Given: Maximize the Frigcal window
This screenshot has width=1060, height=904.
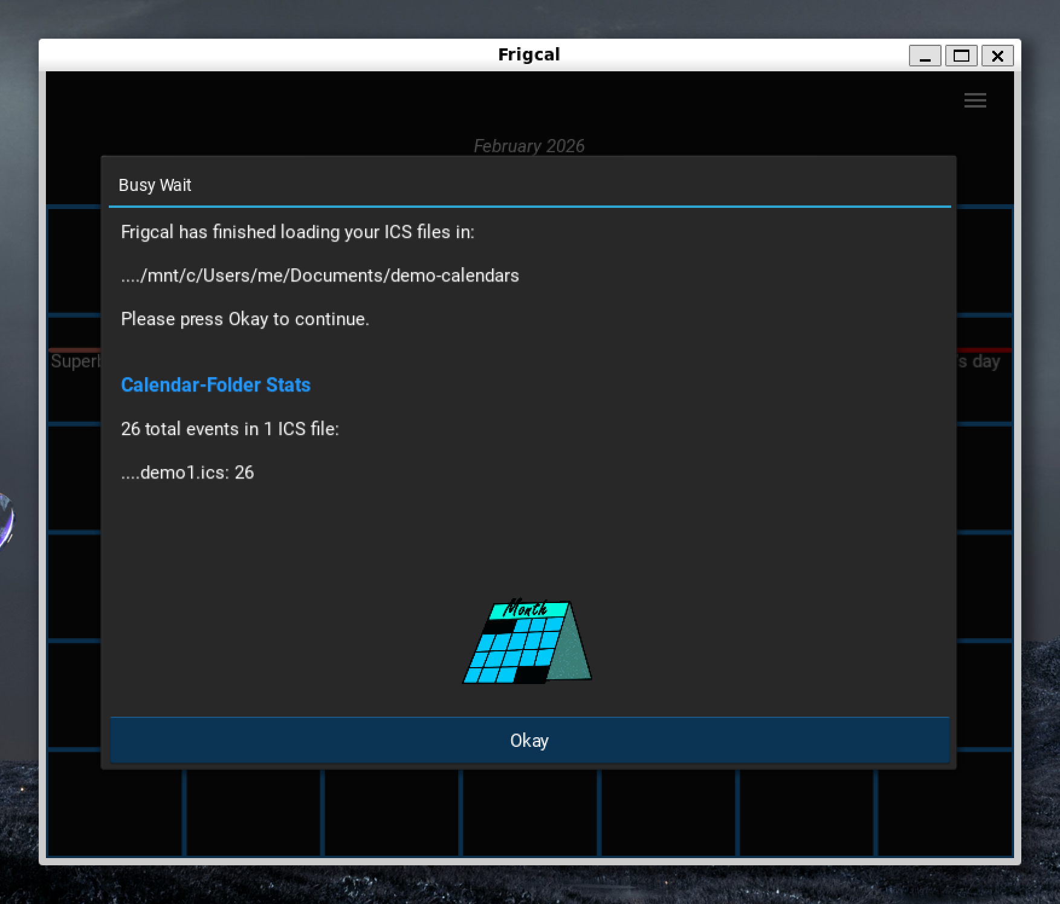Looking at the screenshot, I should (961, 56).
